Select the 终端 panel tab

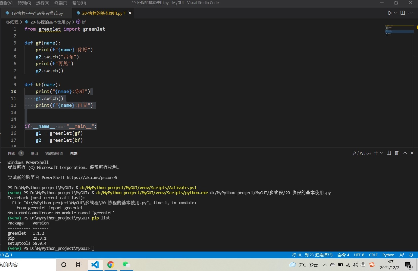(x=74, y=153)
